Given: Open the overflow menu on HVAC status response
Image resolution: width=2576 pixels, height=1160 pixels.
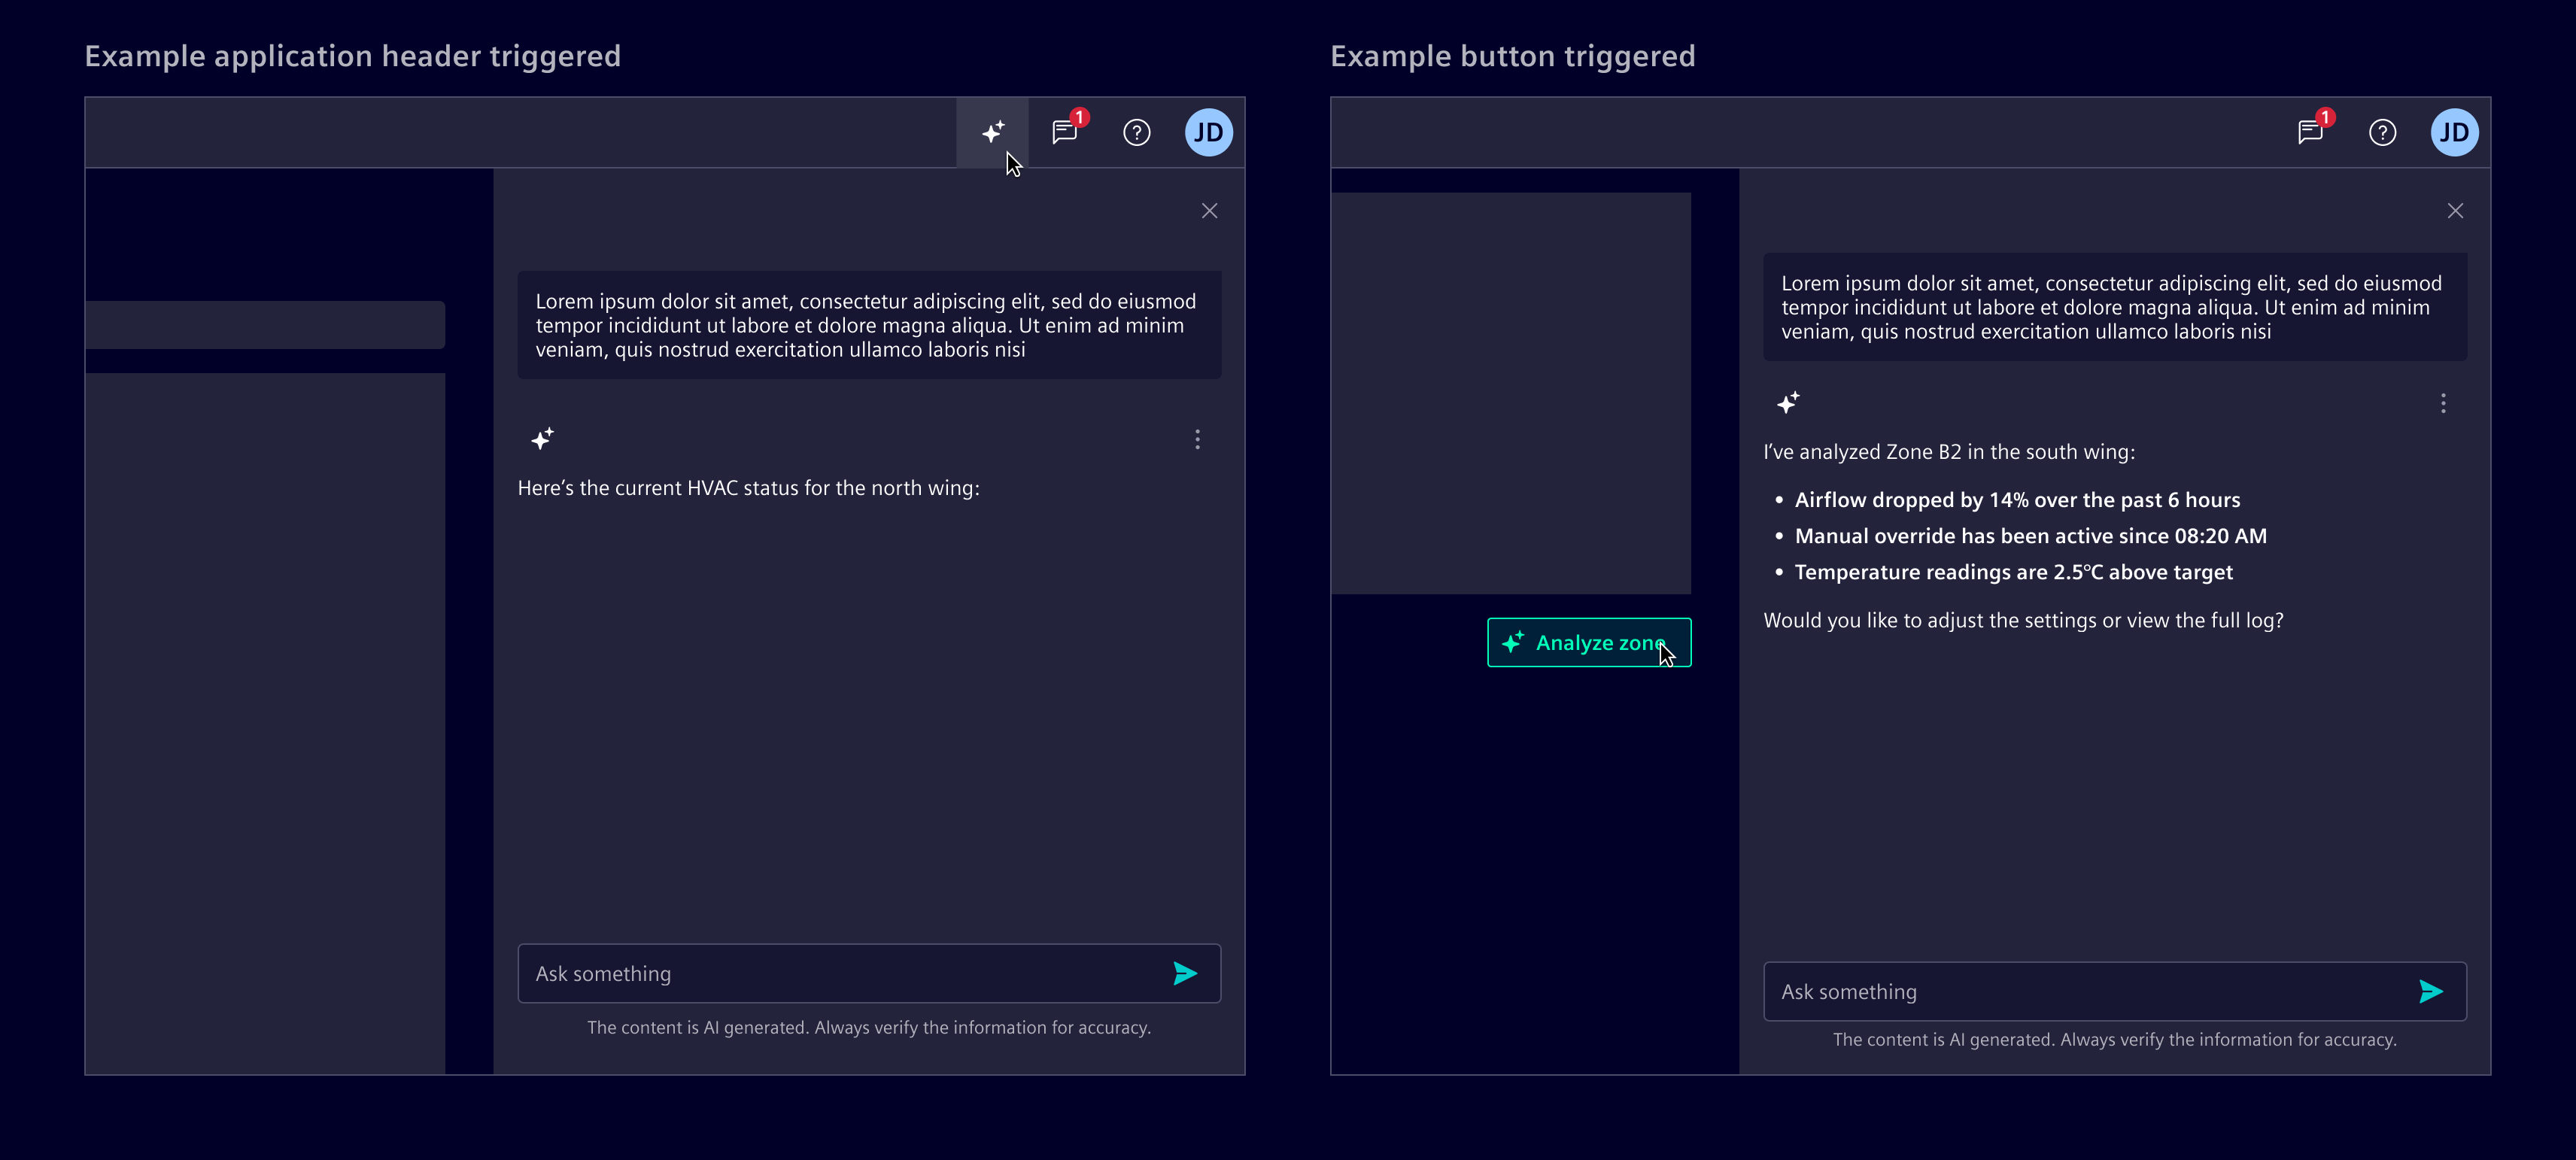Looking at the screenshot, I should click(x=1196, y=439).
